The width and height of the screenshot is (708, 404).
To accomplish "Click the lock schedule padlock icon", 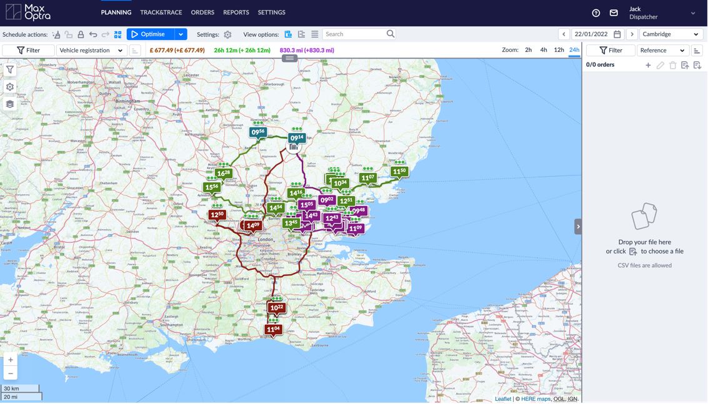I will pos(81,34).
